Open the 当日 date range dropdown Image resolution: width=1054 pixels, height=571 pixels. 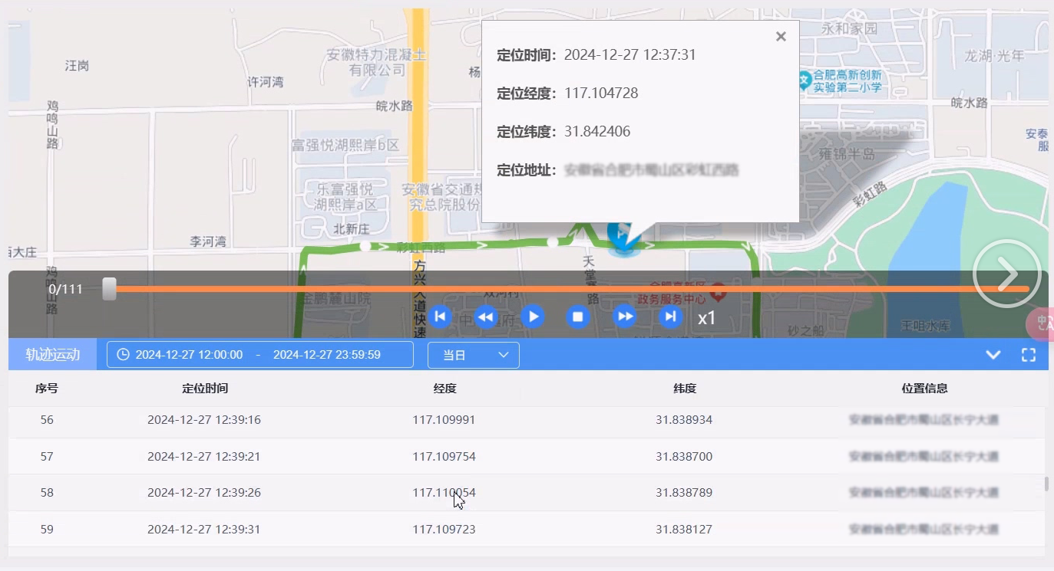[x=473, y=355]
